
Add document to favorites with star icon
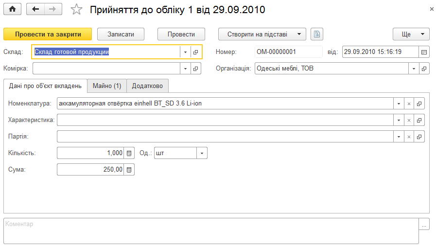[76, 9]
